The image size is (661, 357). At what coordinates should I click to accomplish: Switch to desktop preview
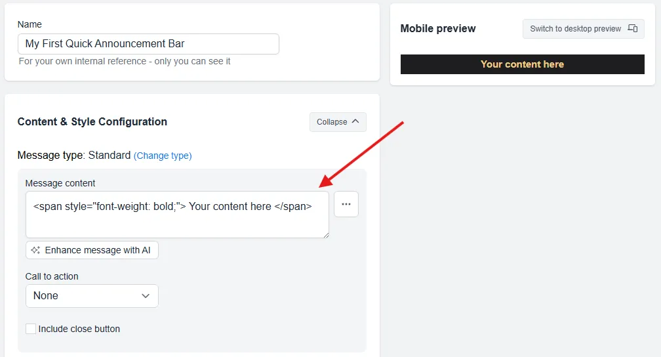coord(584,29)
